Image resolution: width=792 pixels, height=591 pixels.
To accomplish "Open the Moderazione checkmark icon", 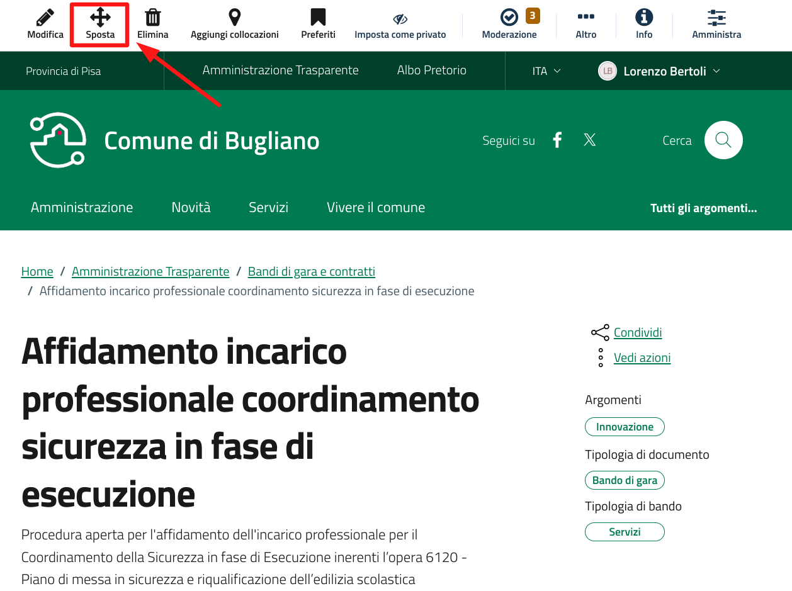I will (509, 18).
